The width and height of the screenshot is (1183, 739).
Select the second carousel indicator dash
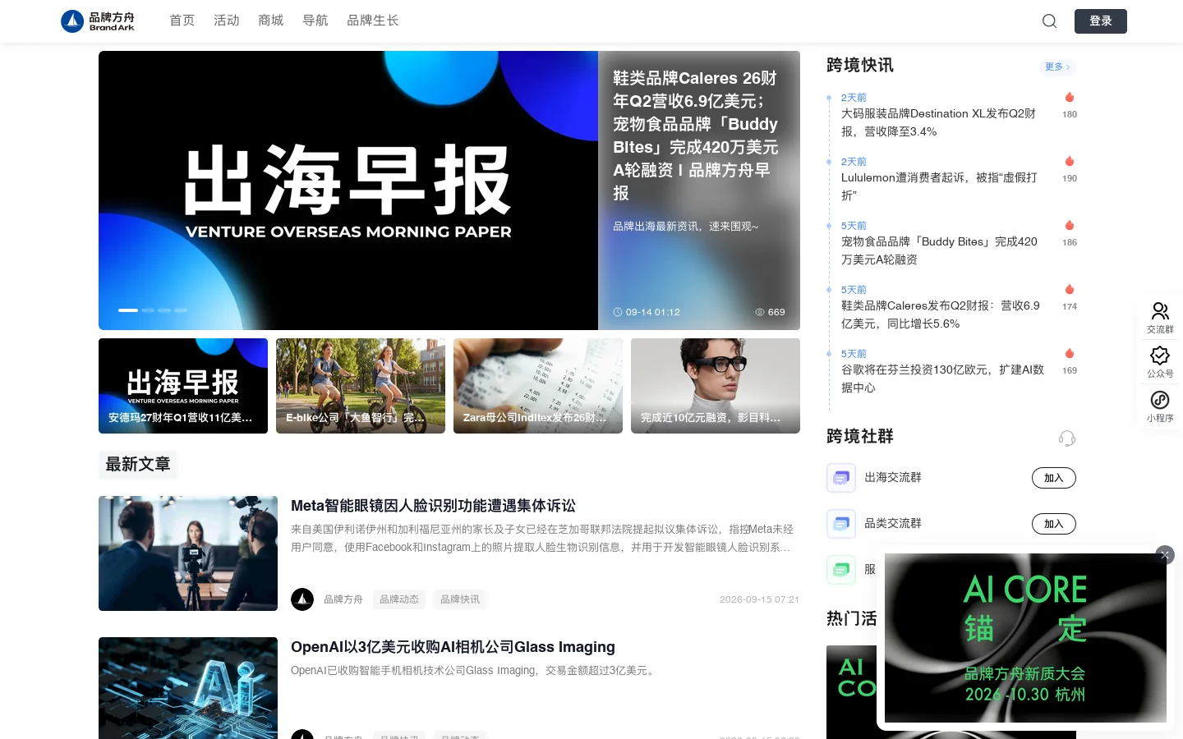click(148, 310)
